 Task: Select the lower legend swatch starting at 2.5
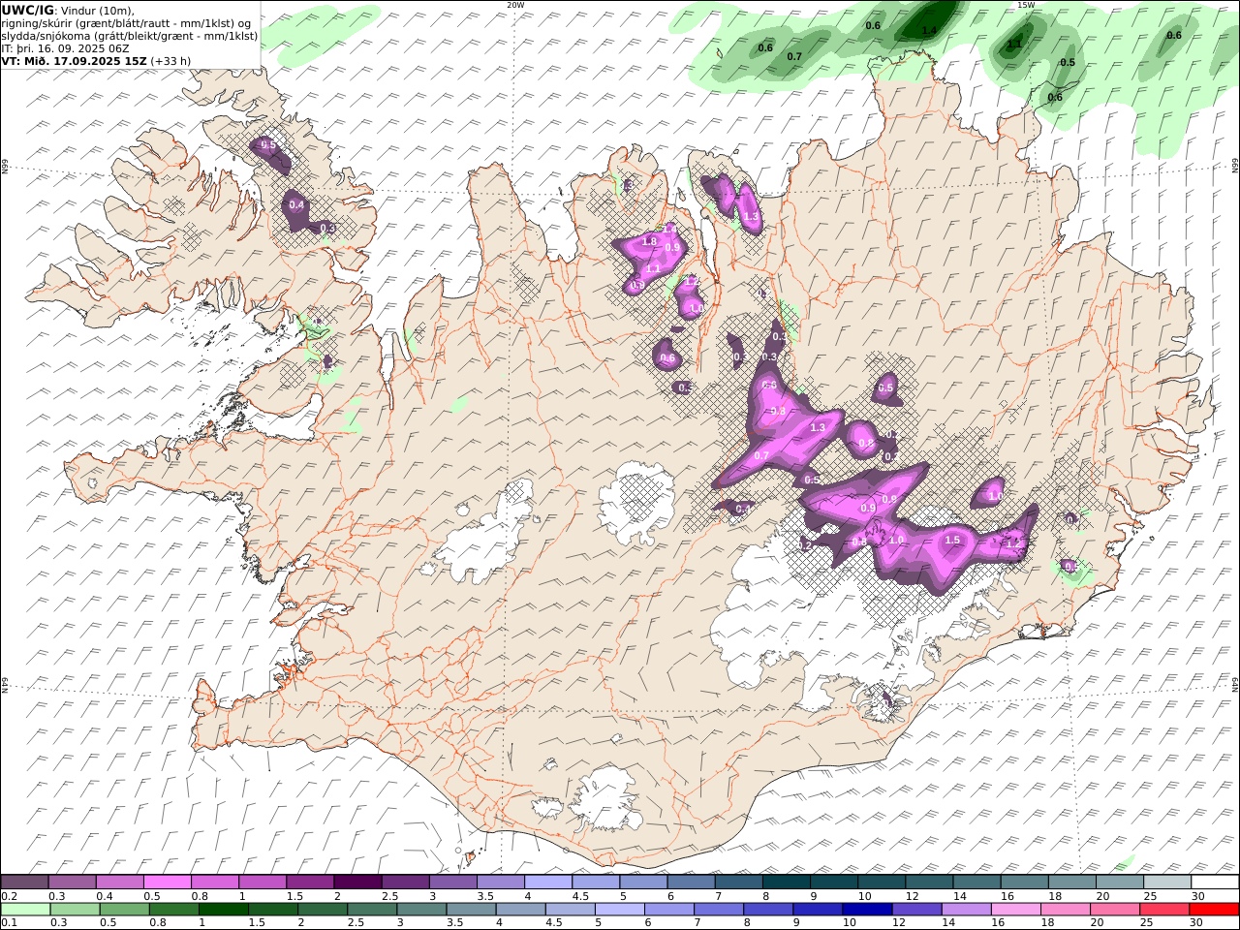[372, 910]
